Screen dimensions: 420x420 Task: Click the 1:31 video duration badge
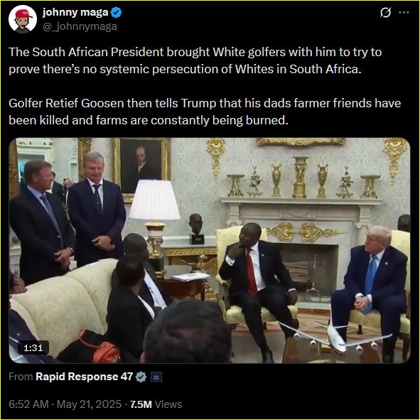tap(33, 348)
